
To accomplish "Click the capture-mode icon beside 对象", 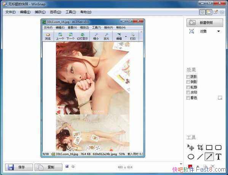I will pyautogui.click(x=191, y=31).
